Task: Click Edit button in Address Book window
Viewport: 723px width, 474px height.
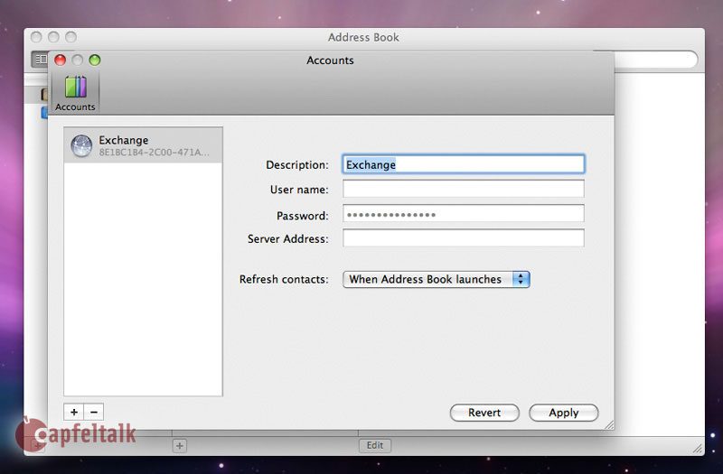Action: [x=375, y=445]
